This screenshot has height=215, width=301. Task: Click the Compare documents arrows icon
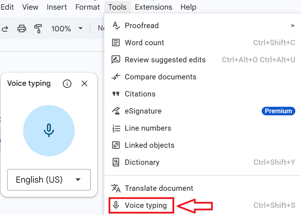[x=116, y=77]
